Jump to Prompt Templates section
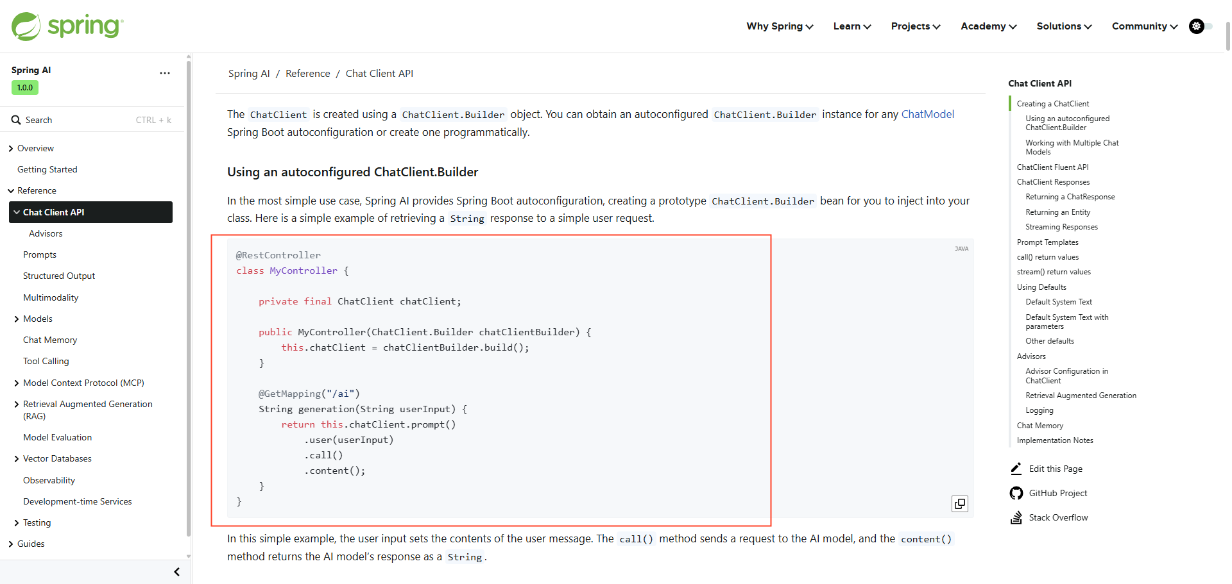The height and width of the screenshot is (584, 1232). (x=1048, y=242)
